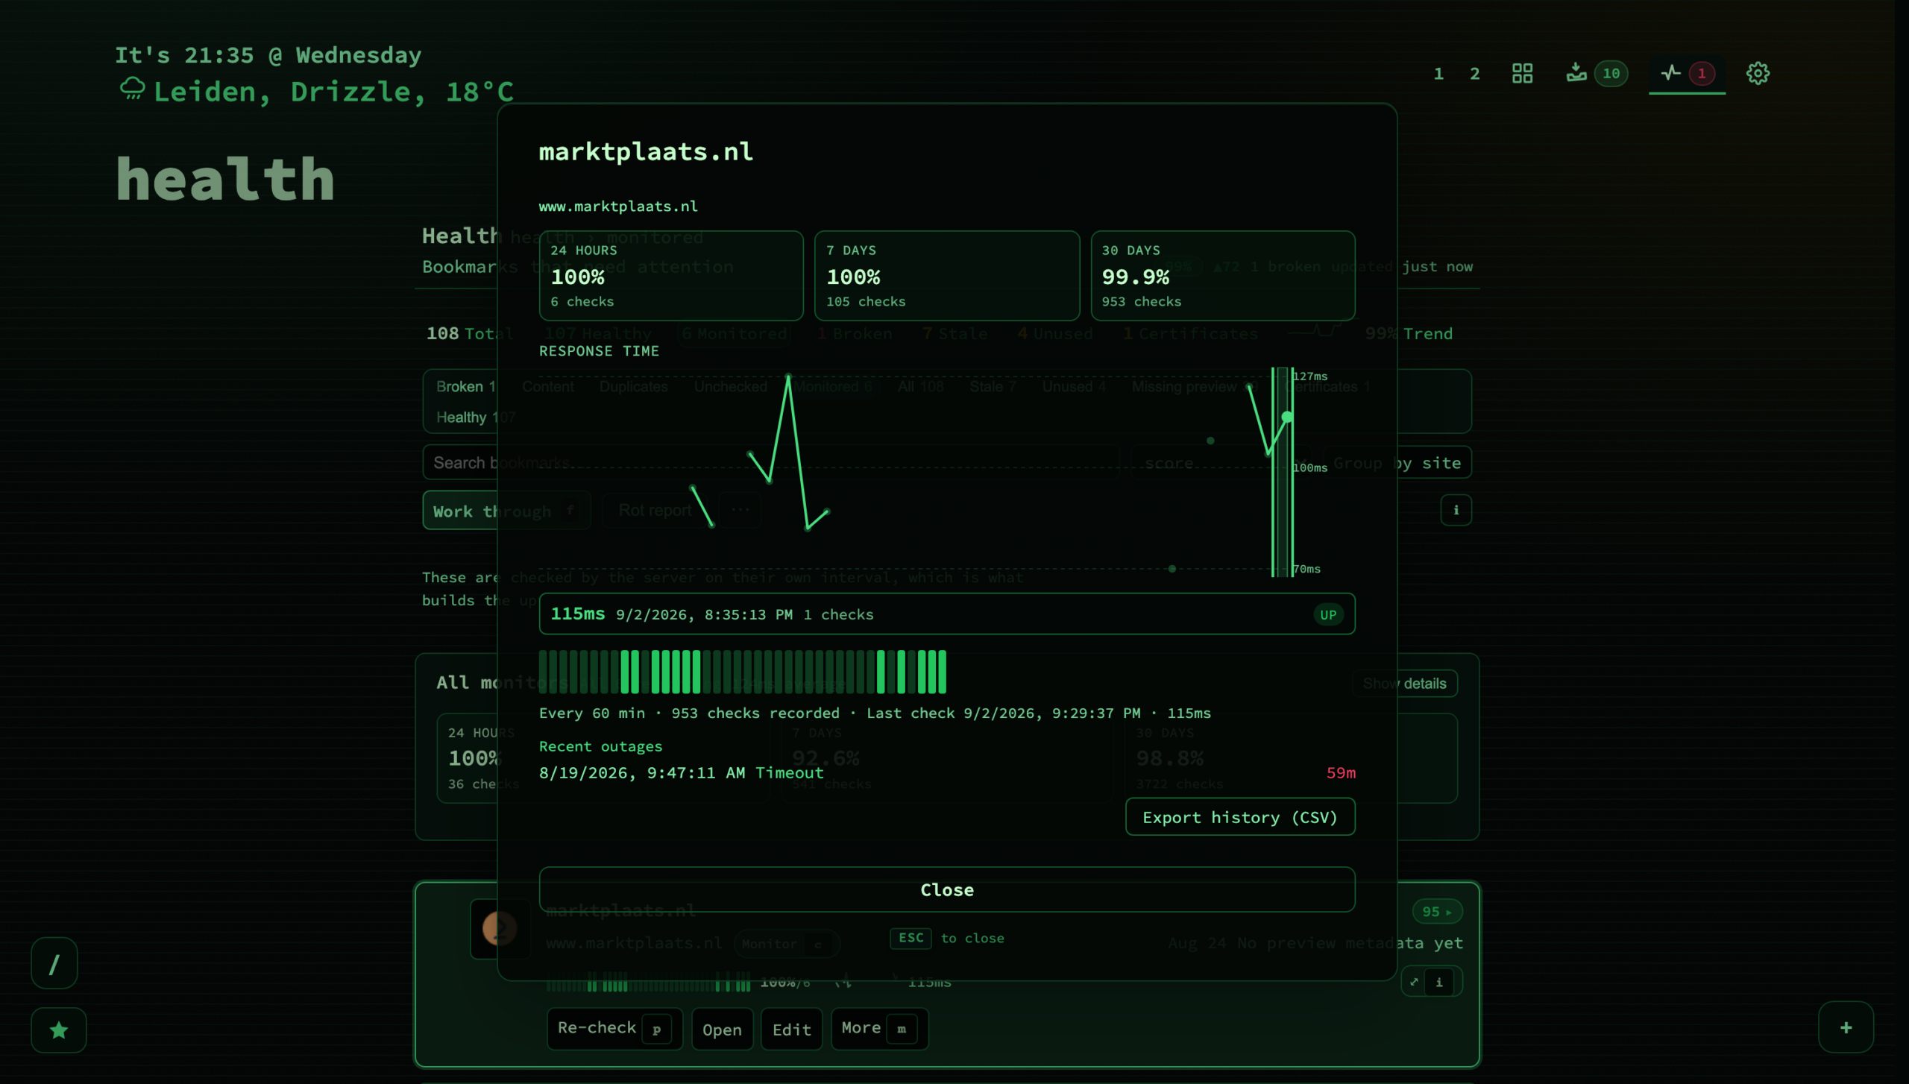The height and width of the screenshot is (1084, 1909).
Task: Click the Open button on marktplaats card
Action: (722, 1029)
